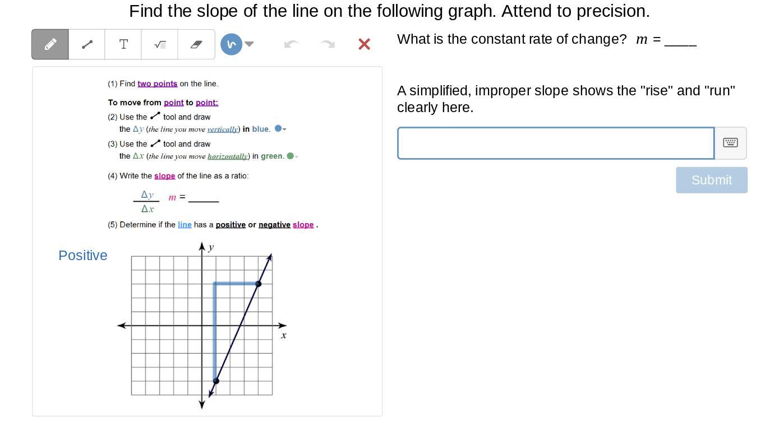Select the pencil drawing tool

click(50, 44)
